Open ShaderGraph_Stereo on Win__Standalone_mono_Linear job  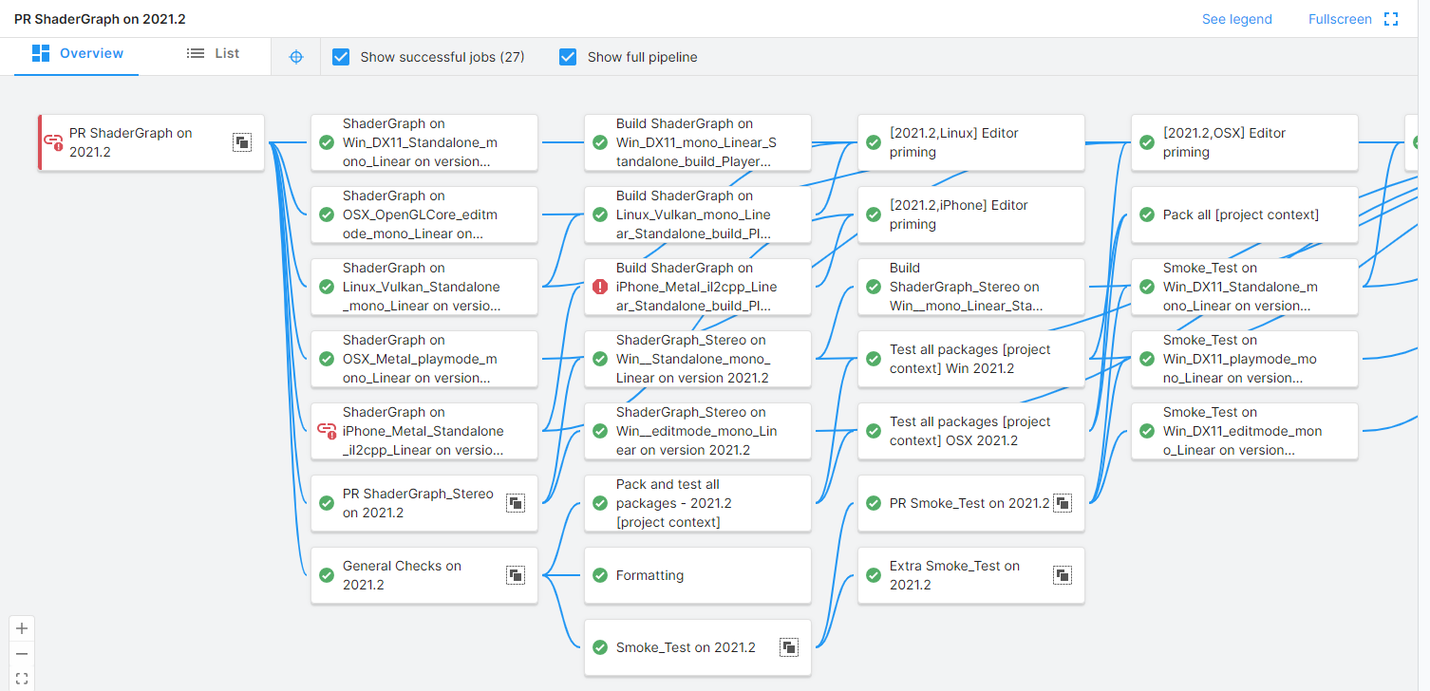point(698,359)
